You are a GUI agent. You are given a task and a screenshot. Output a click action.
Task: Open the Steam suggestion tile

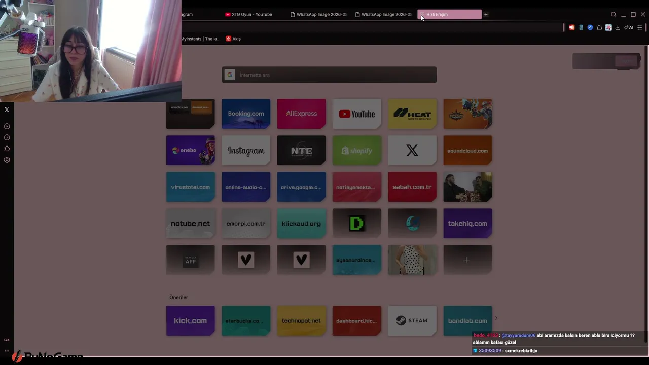[x=412, y=321]
